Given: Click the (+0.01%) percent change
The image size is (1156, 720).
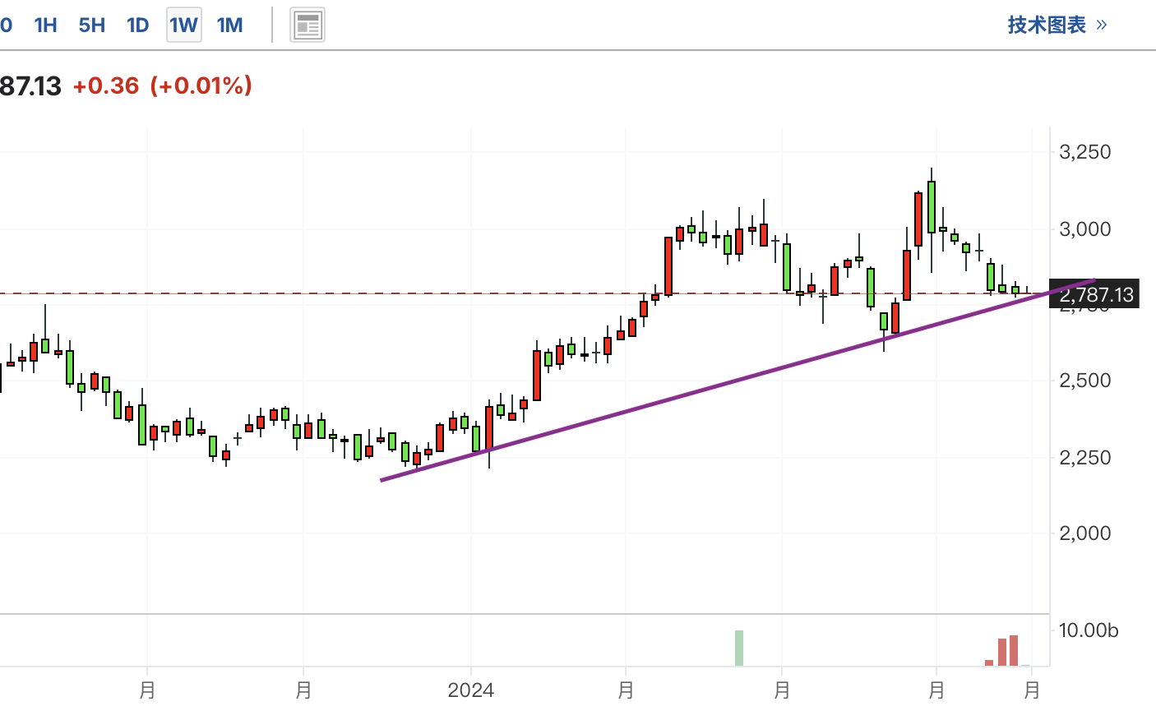Looking at the screenshot, I should (201, 85).
